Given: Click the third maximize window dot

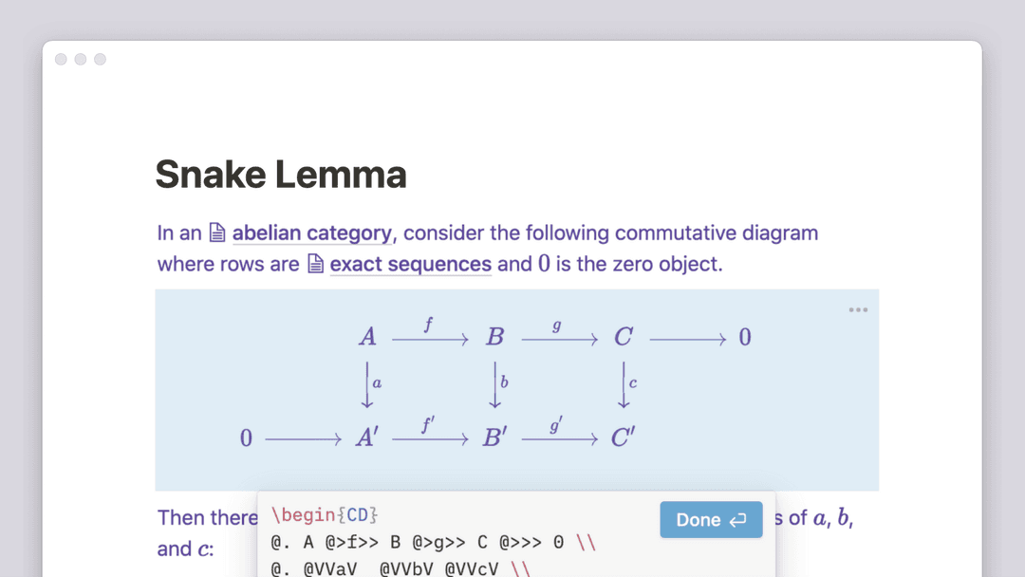Looking at the screenshot, I should coord(100,60).
